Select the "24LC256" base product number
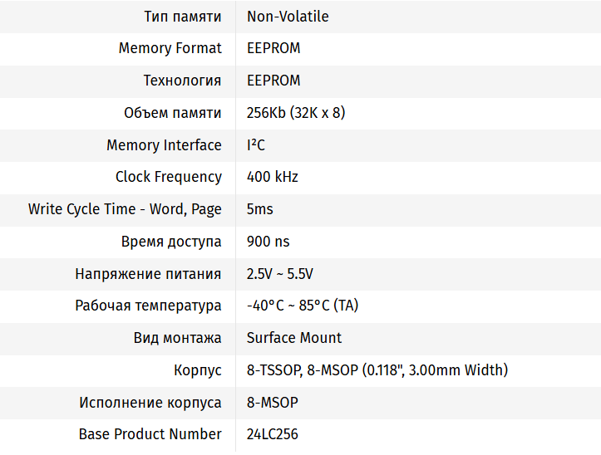This screenshot has height=455, width=601. point(273,434)
